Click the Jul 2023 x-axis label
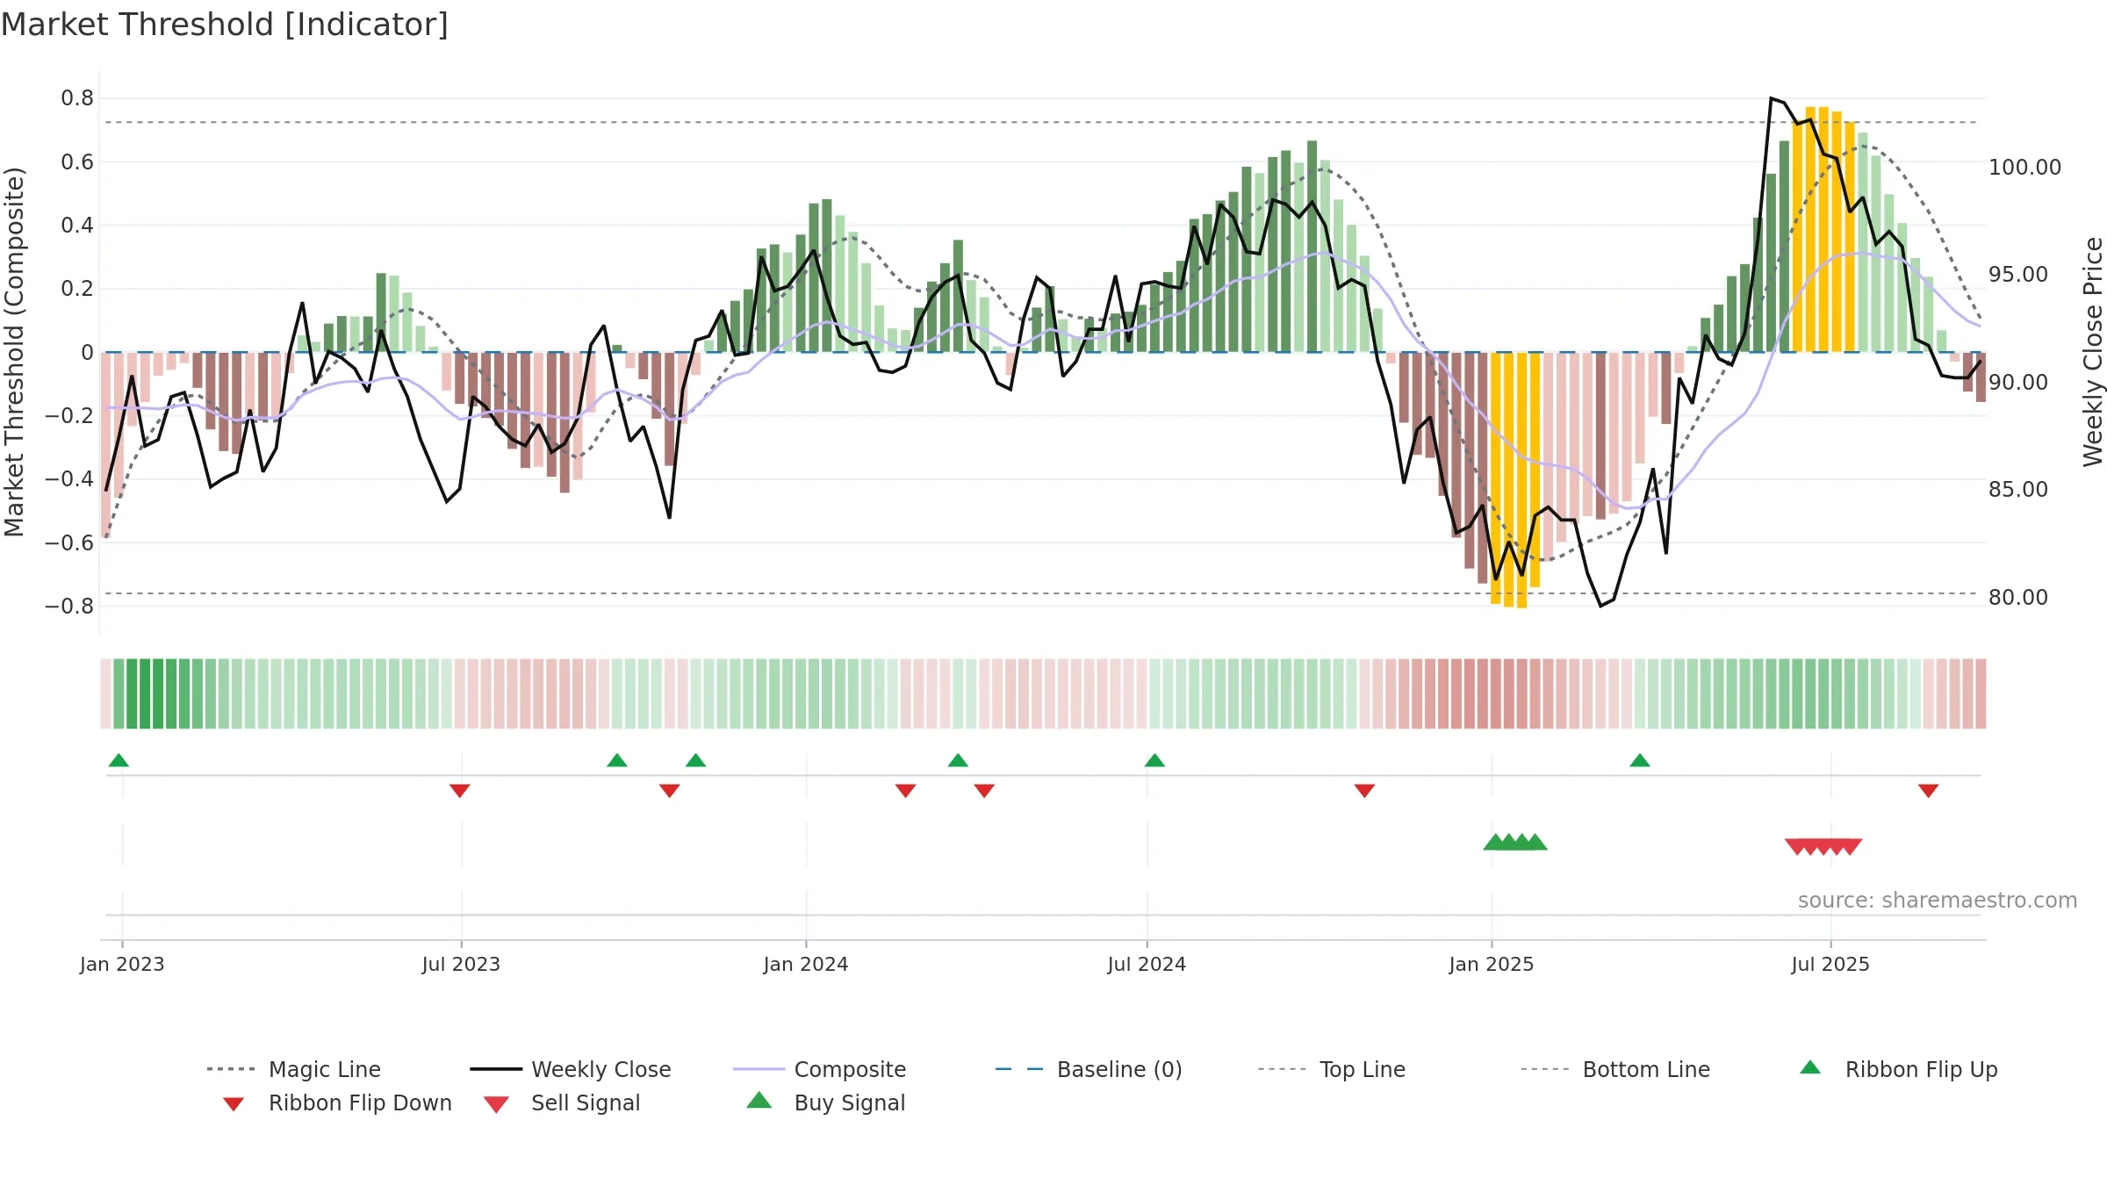Screen dimensions: 2107x1185 [x=461, y=965]
